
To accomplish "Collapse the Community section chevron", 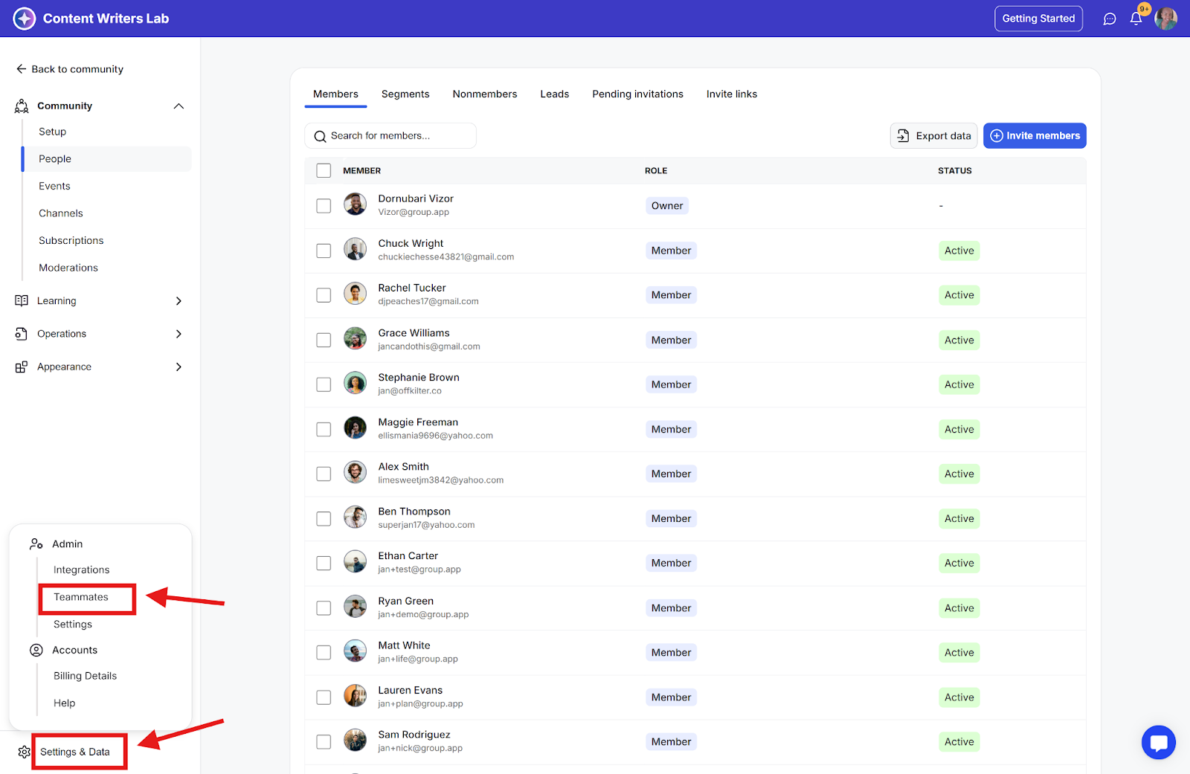I will pyautogui.click(x=178, y=106).
